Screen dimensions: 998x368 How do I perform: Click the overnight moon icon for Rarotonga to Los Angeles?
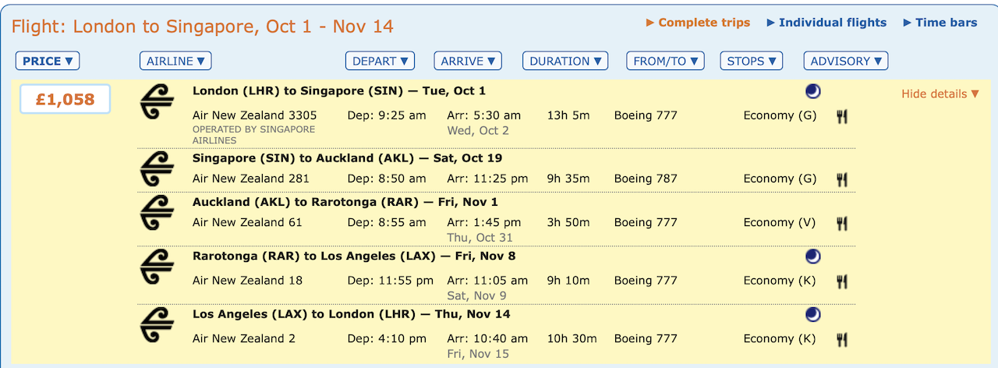point(812,257)
